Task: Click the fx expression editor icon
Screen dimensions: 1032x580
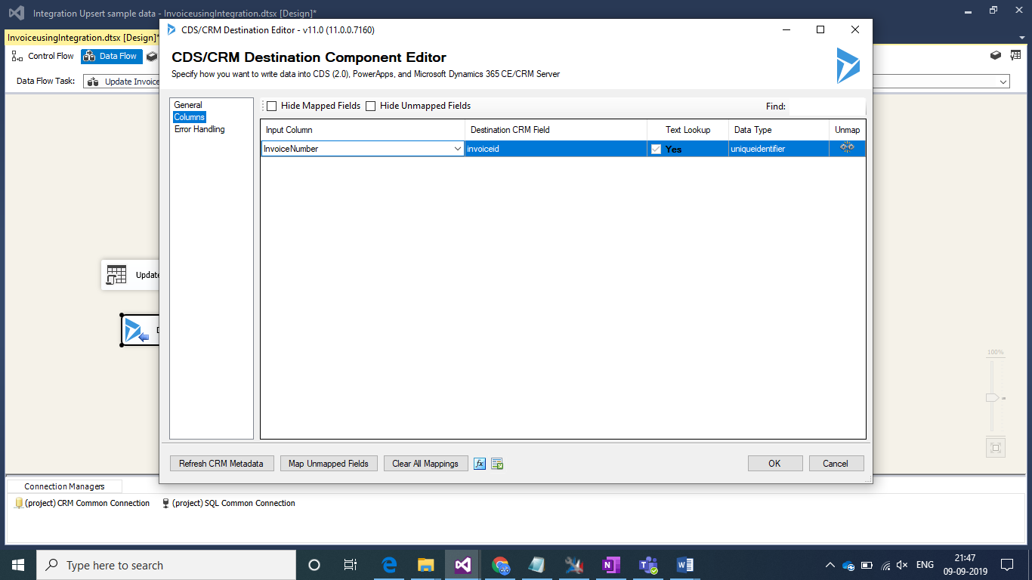Action: coord(480,464)
